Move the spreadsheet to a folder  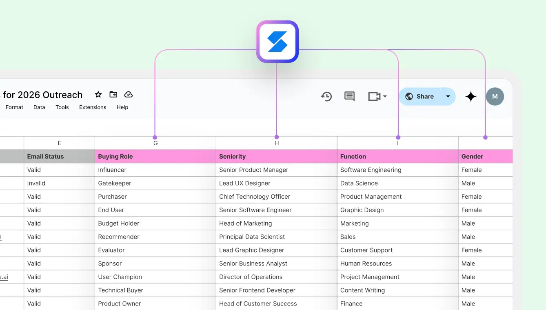(113, 94)
